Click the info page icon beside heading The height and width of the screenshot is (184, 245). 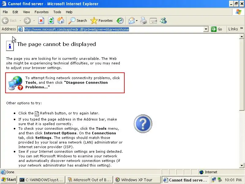[10, 46]
